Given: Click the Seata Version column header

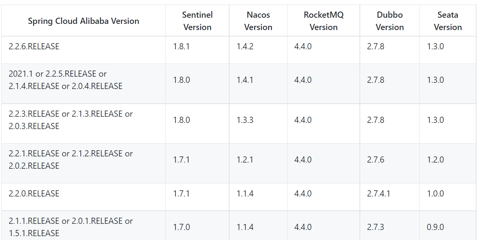Looking at the screenshot, I should pyautogui.click(x=448, y=21).
